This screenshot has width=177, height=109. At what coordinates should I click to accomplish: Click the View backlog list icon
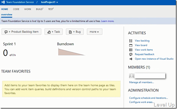pyautogui.click(x=131, y=41)
